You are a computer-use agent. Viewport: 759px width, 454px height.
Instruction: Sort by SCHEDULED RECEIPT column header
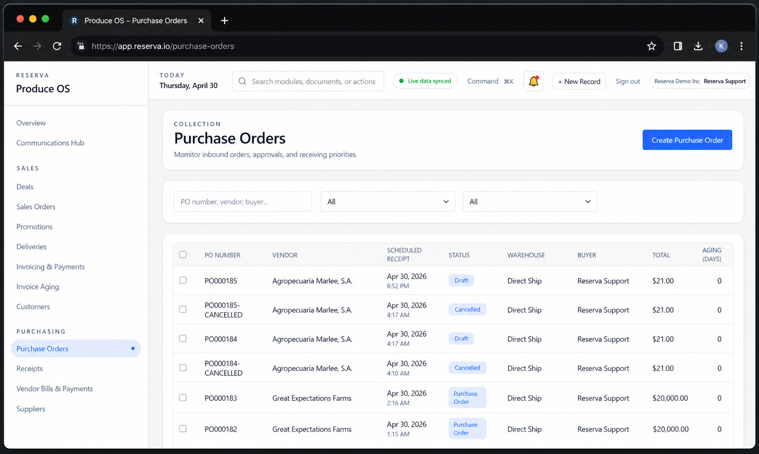(404, 255)
